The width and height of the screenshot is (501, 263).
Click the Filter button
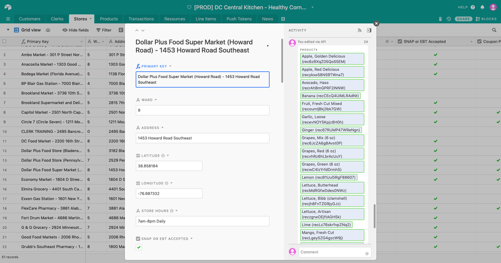[x=104, y=30]
